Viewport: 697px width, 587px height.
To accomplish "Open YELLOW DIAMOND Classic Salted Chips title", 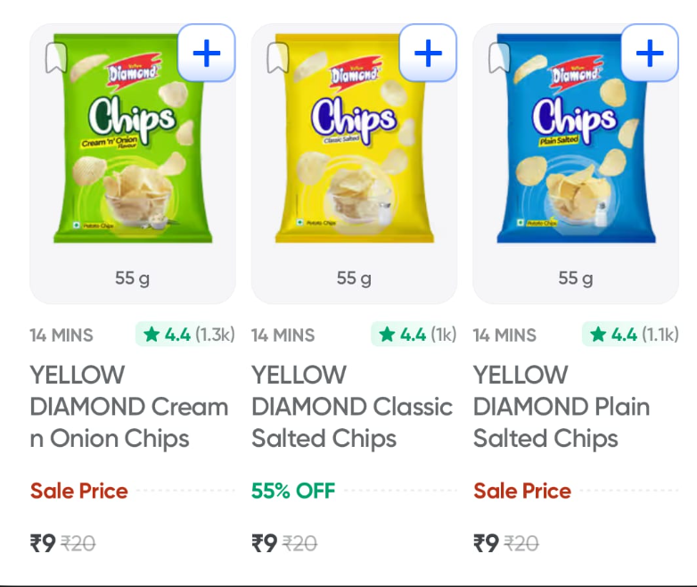I will click(352, 407).
